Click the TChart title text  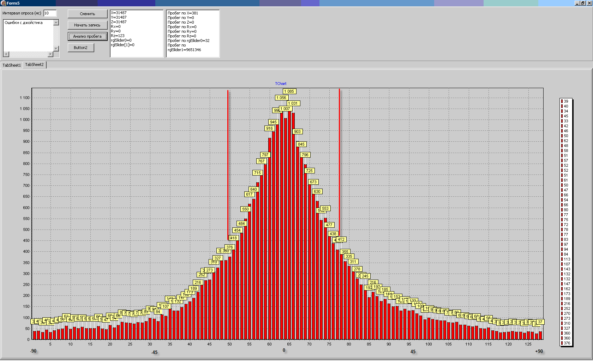pos(281,84)
